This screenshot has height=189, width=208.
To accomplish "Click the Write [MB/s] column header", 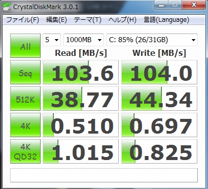I will pos(159,53).
